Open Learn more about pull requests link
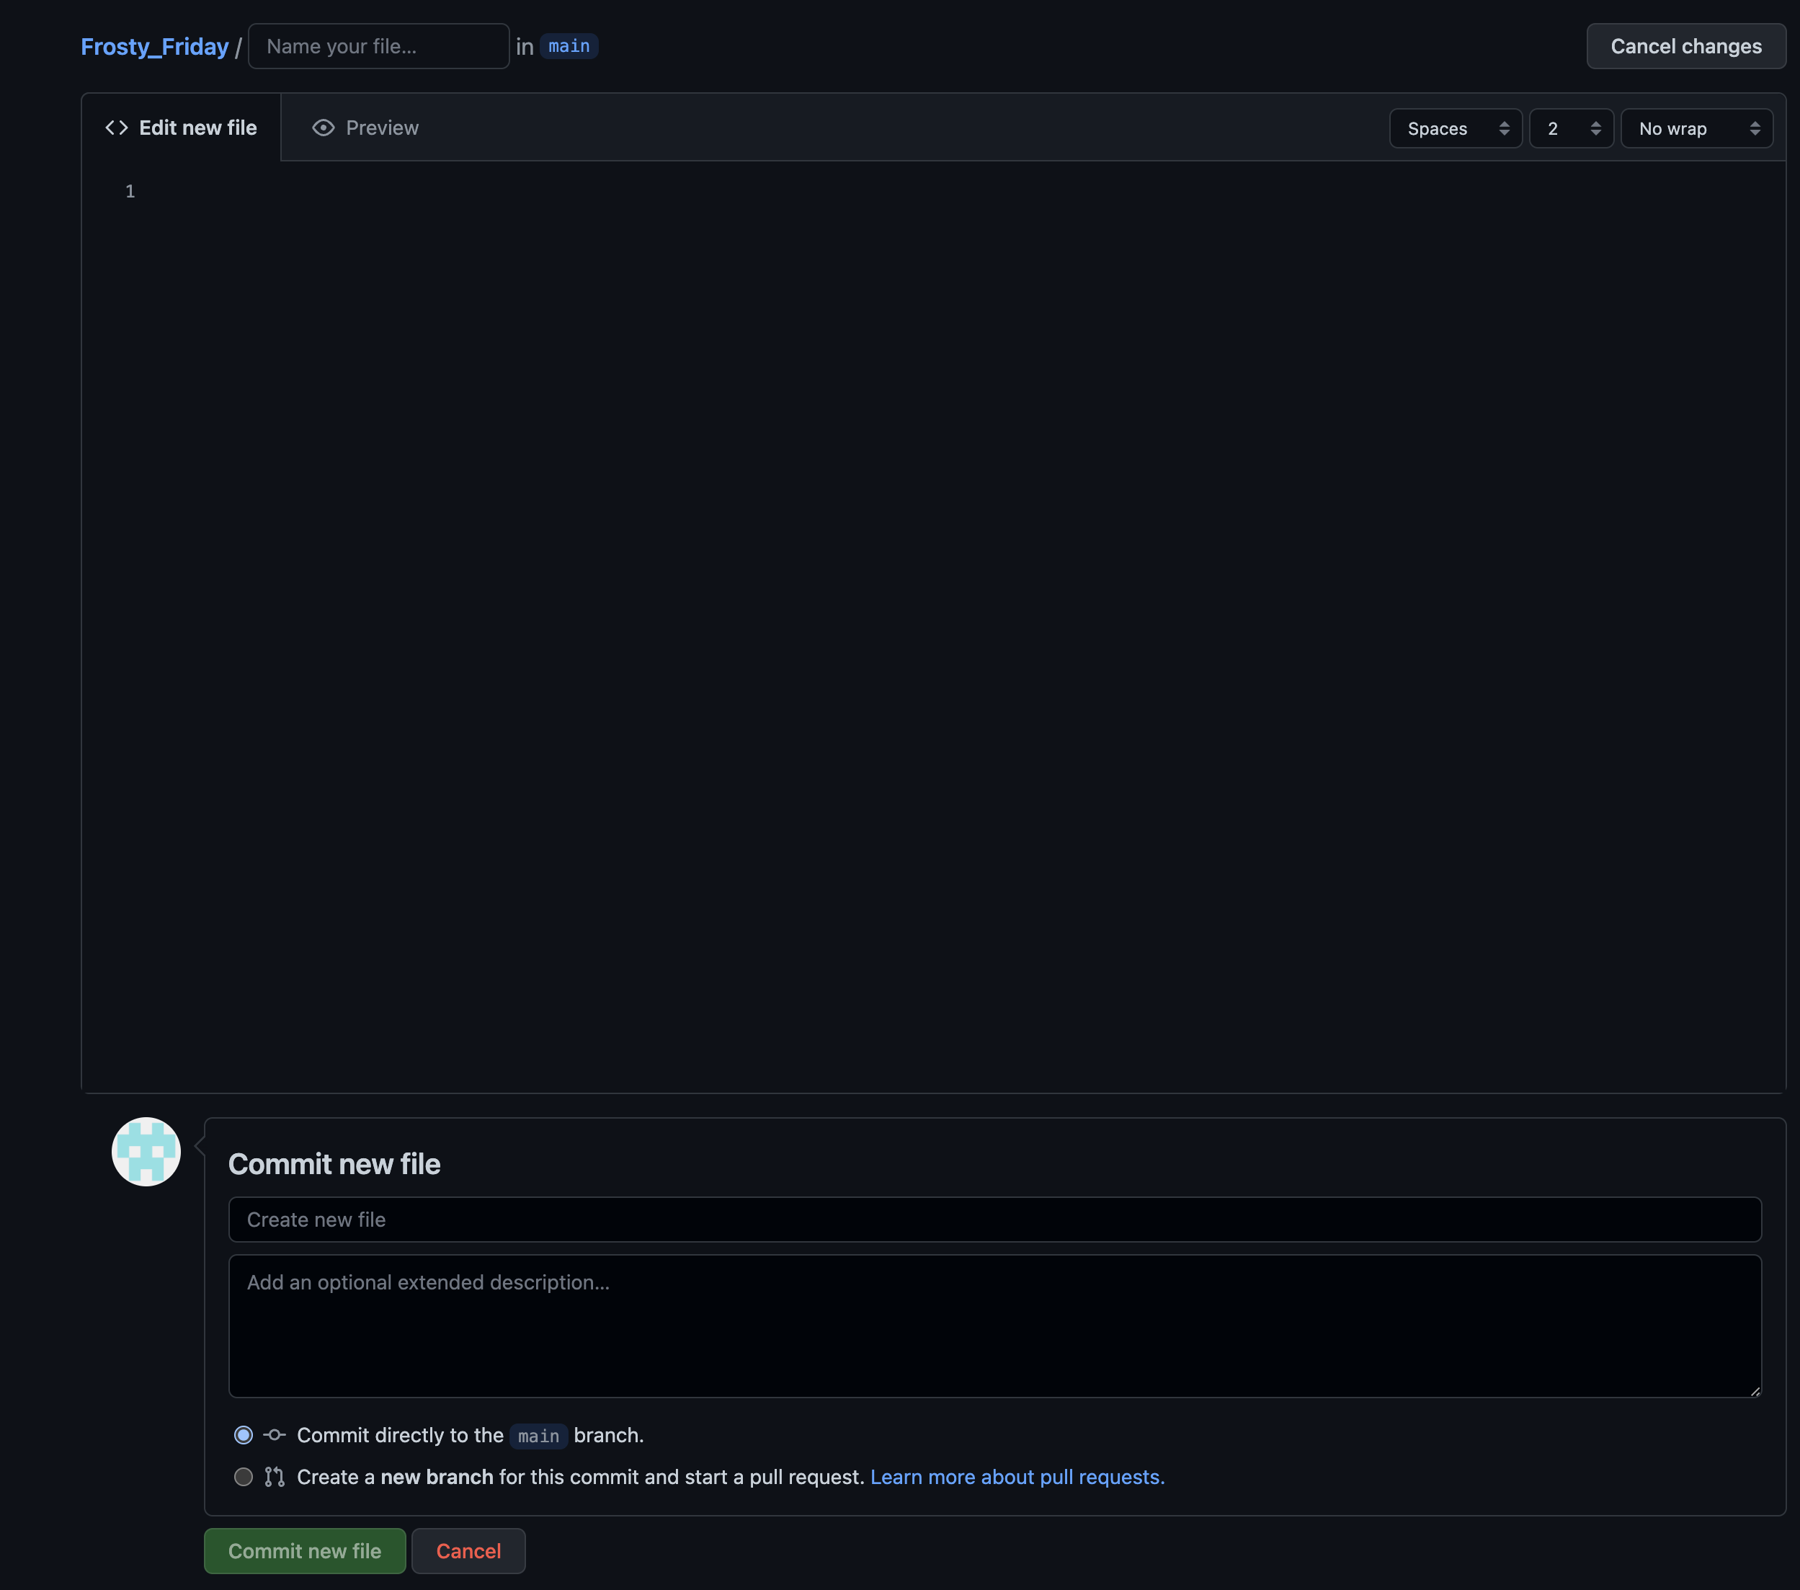Screen dimensions: 1800x1590 [1017, 1478]
